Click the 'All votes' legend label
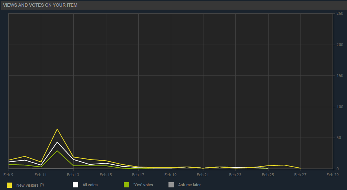Image resolution: width=347 pixels, height=190 pixels. point(90,185)
